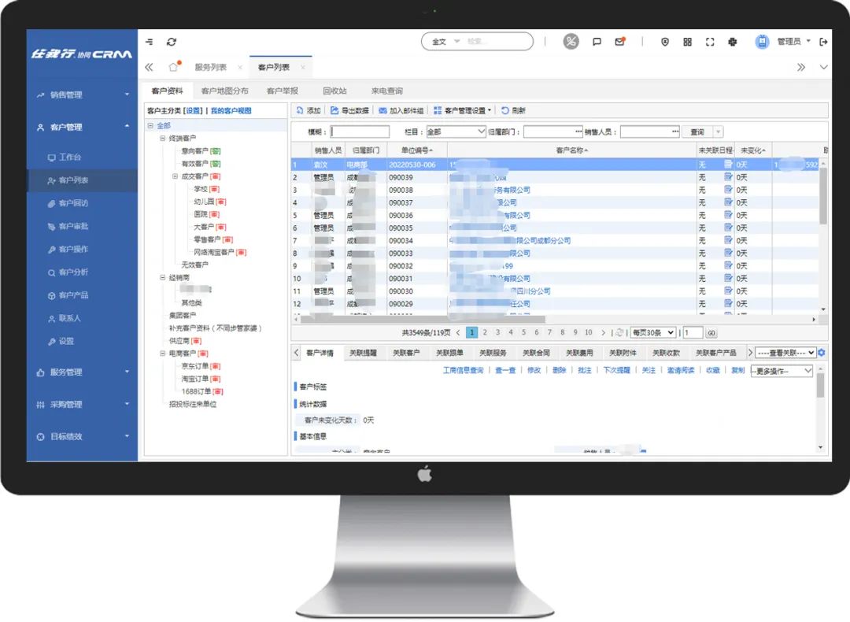This screenshot has width=850, height=622.
Task: Click the 工商信息查询 link
Action: (x=463, y=370)
